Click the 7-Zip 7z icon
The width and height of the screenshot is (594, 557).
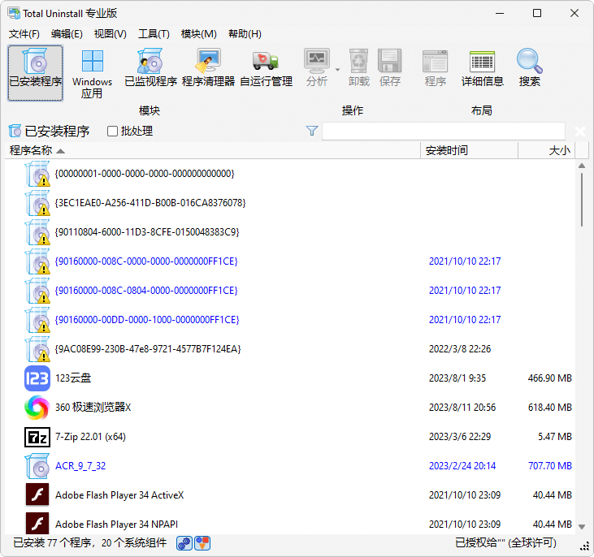tap(37, 437)
